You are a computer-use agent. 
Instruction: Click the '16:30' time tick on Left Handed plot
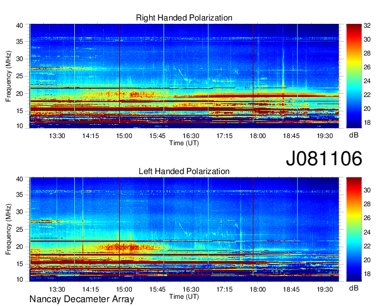point(191,289)
